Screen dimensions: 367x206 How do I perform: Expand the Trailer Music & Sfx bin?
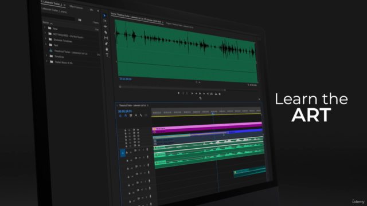[x=47, y=61]
